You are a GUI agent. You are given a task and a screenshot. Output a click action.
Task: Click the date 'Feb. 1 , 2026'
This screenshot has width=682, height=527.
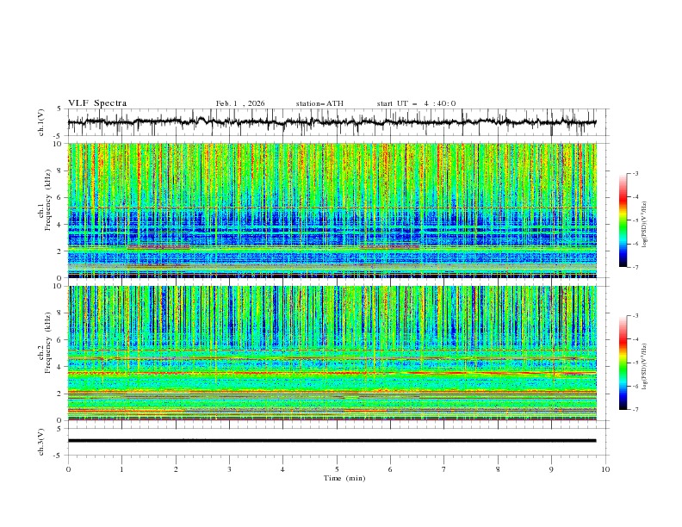tap(240, 103)
